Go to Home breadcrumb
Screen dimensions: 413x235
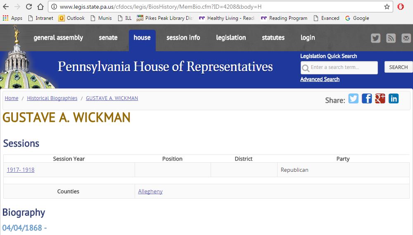12,98
